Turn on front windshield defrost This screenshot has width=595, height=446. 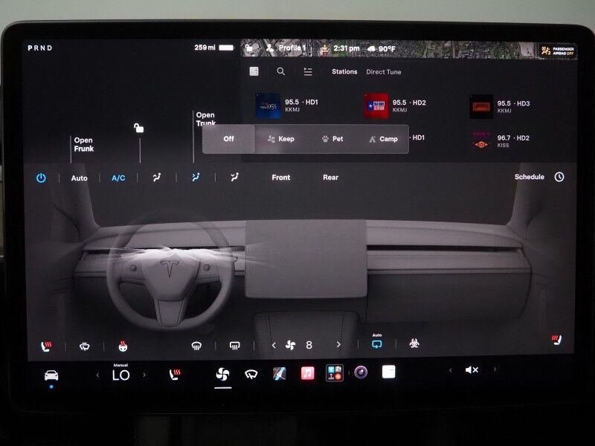(x=196, y=346)
